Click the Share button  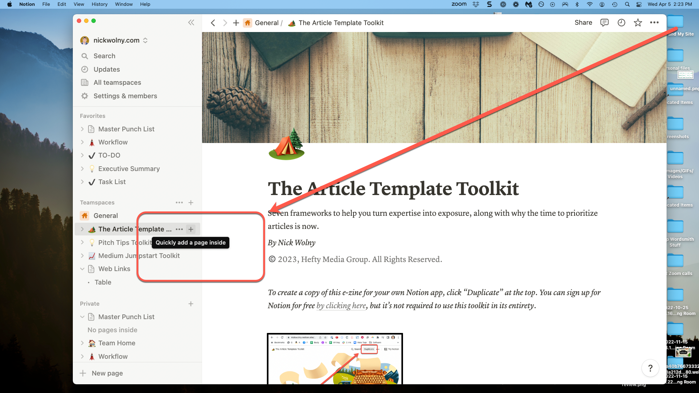click(x=583, y=23)
